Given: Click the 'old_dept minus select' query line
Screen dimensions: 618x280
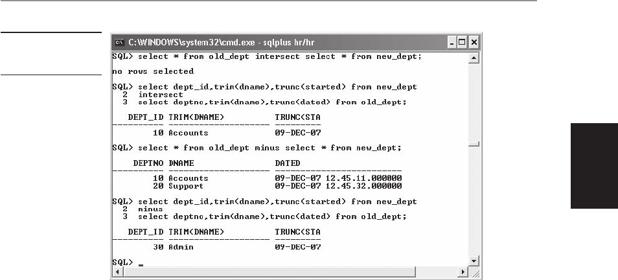Looking at the screenshot, I should [257, 148].
